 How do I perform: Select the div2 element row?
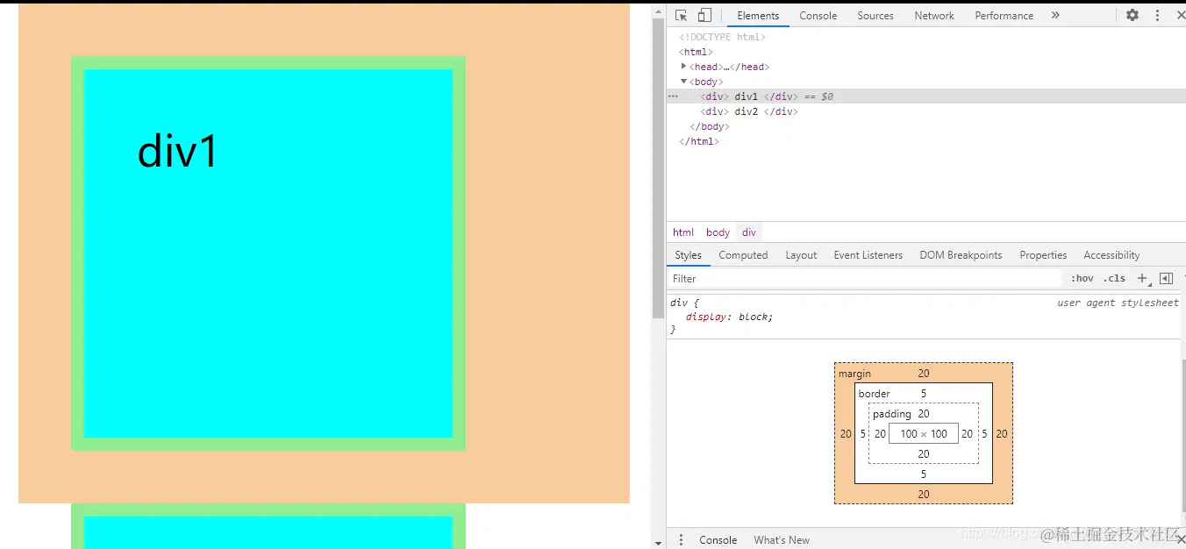925,111
